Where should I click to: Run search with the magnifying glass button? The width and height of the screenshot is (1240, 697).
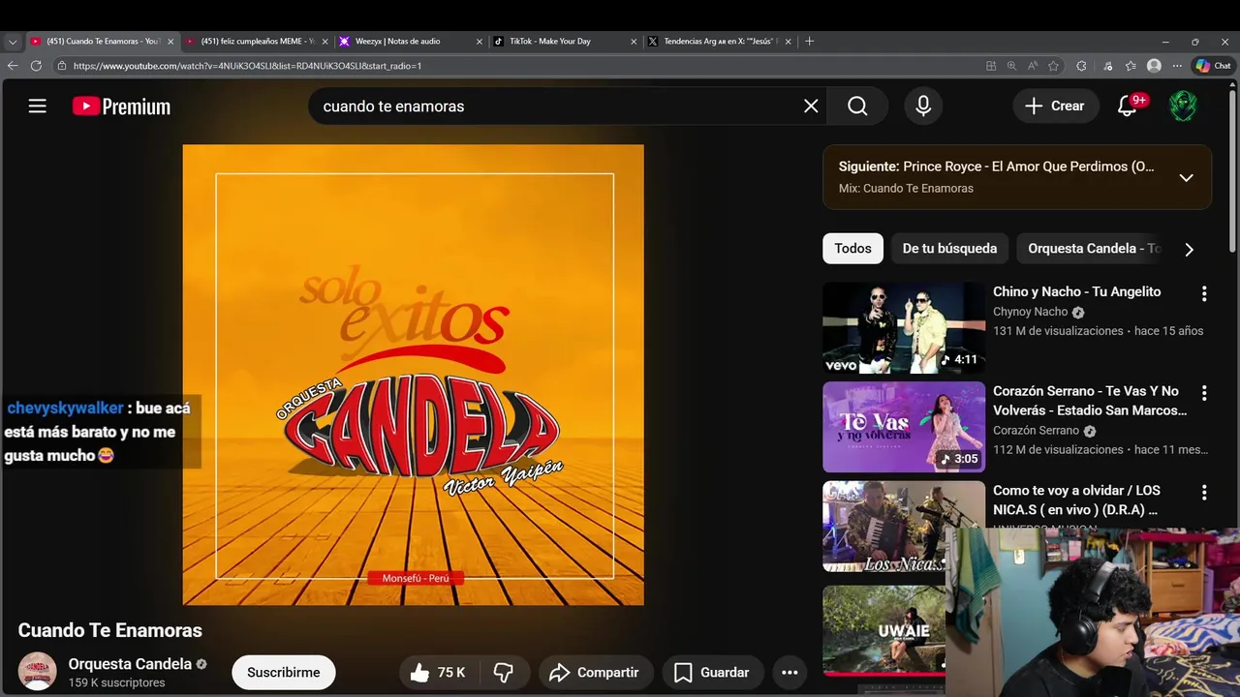pos(857,106)
